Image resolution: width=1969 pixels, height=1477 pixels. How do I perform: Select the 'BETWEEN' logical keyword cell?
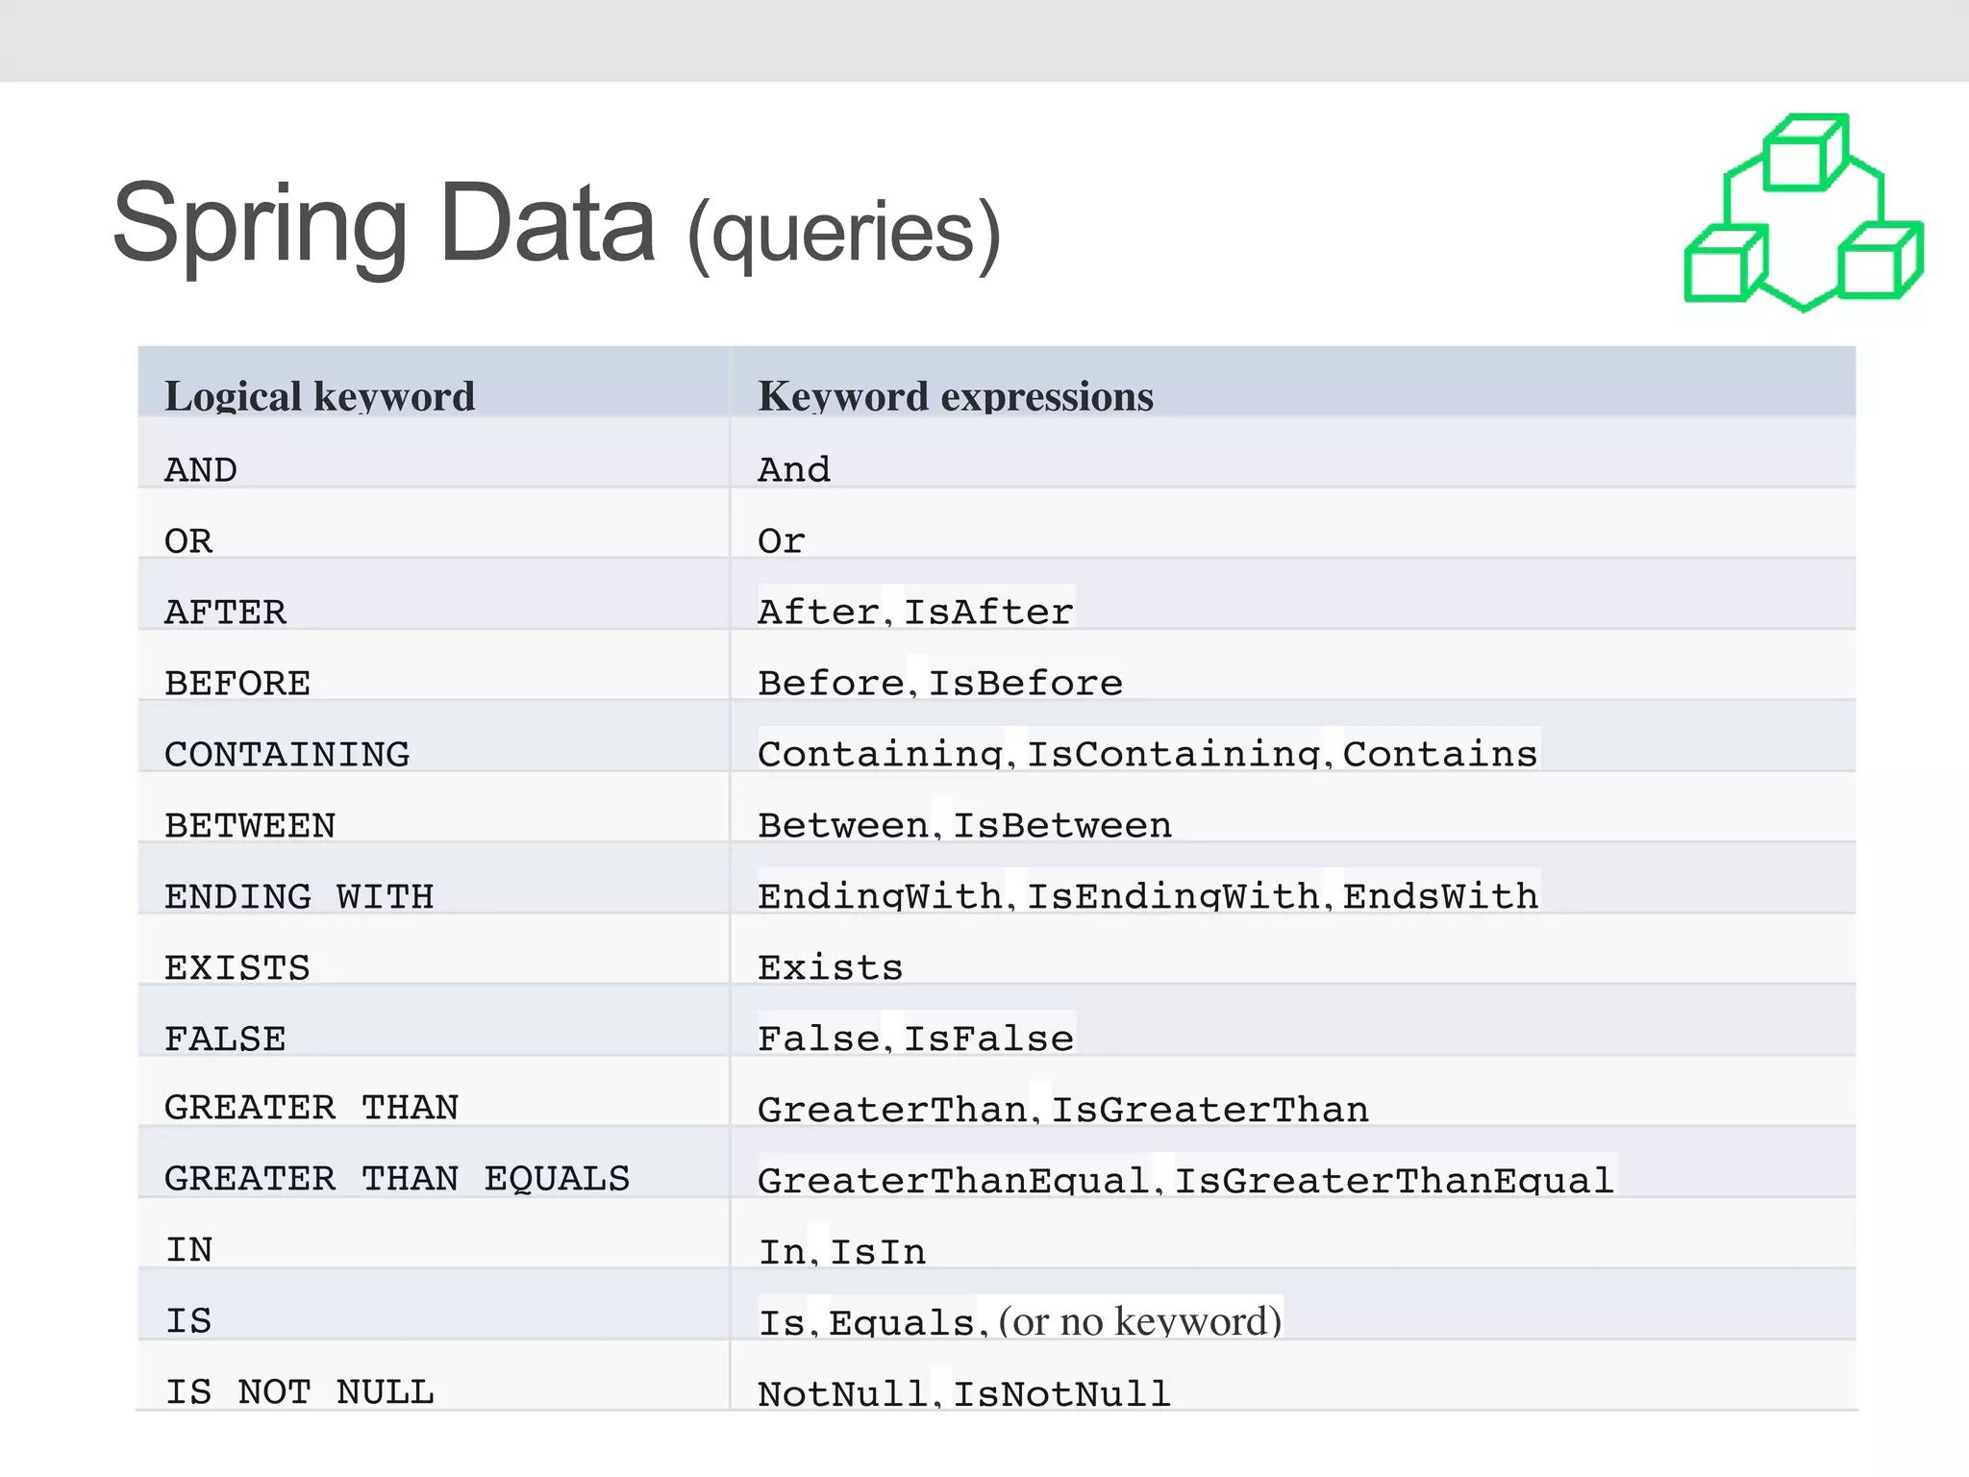[x=434, y=808]
